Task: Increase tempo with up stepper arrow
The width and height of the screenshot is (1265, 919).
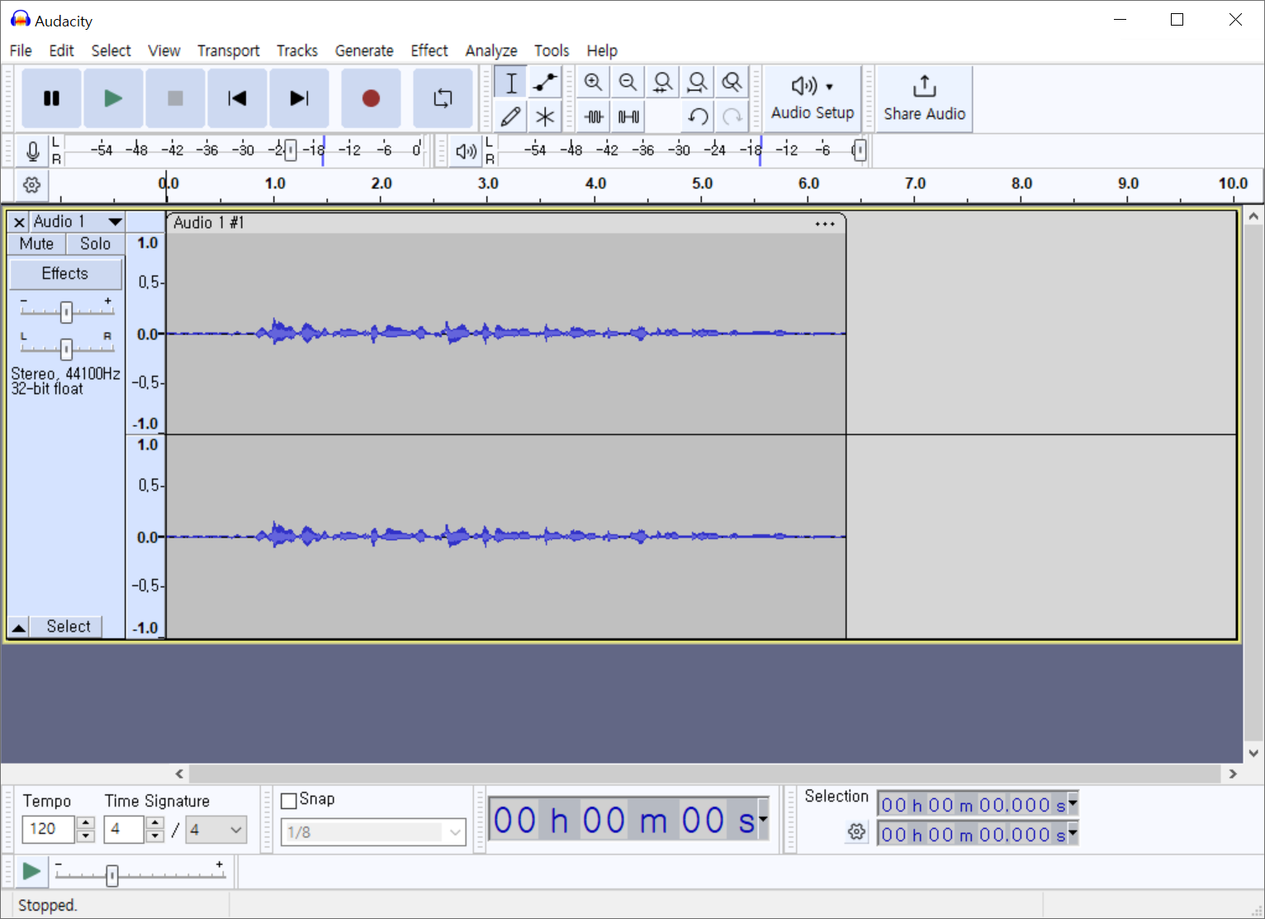Action: 86,822
